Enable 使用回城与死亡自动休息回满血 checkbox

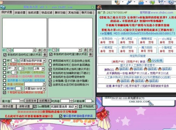coord(50,65)
